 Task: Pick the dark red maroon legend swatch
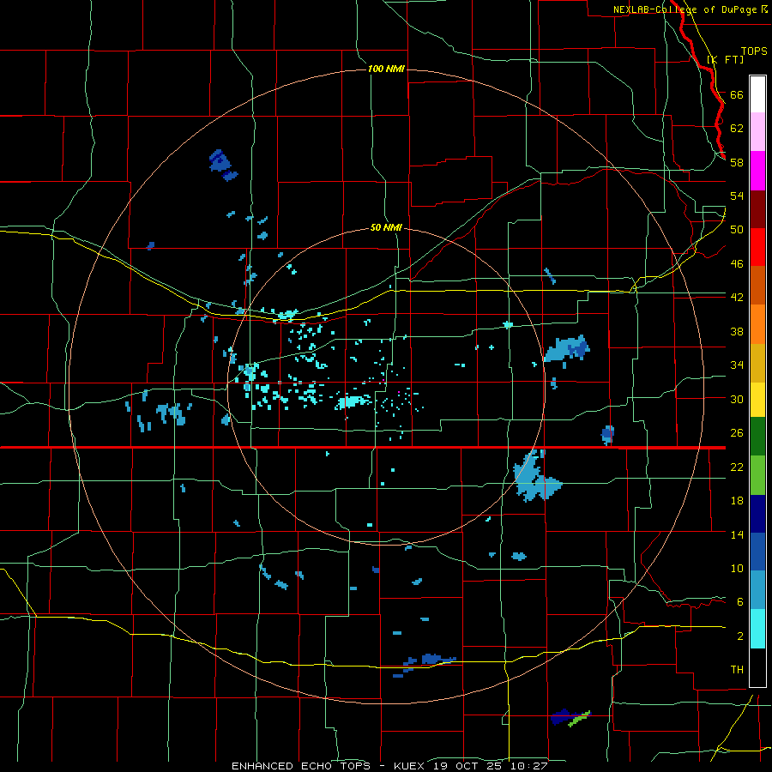pyautogui.click(x=757, y=209)
